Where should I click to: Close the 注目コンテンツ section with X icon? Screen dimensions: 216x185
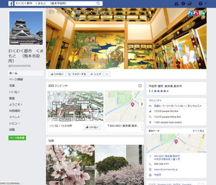tap(140, 86)
